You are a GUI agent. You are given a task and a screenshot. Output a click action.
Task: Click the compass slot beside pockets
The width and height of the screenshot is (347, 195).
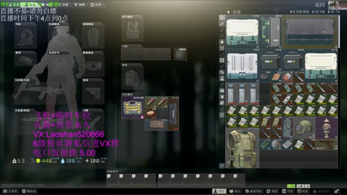coord(180,54)
